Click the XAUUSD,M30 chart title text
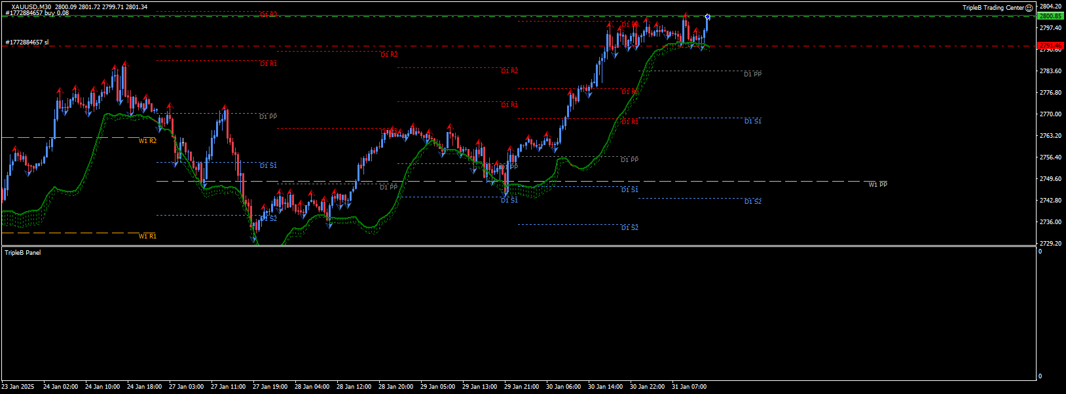The width and height of the screenshot is (1066, 394). [31, 7]
